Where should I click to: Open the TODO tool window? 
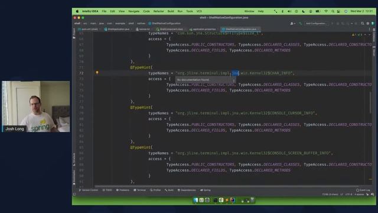pos(107,191)
